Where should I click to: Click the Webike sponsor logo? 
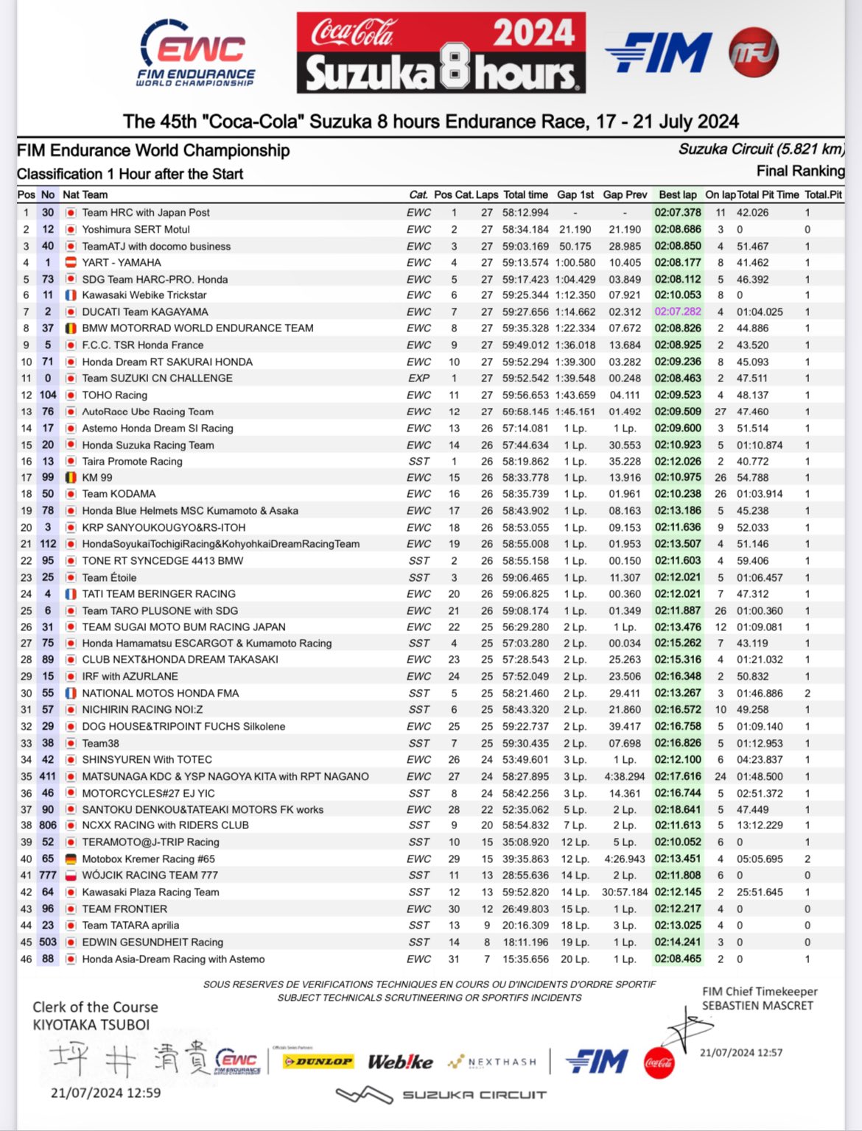tap(400, 1061)
